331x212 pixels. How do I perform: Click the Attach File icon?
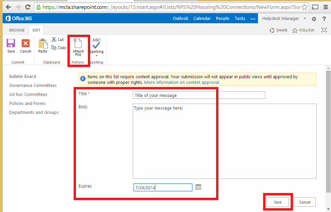point(78,47)
